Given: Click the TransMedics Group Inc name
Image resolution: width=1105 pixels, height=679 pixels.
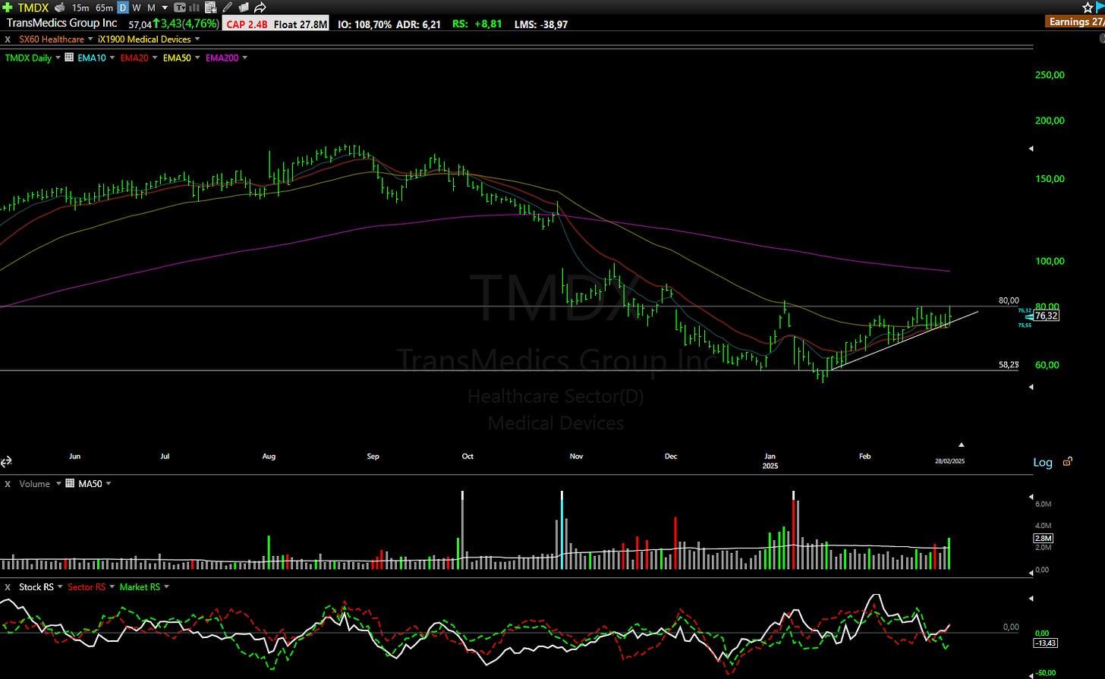Looking at the screenshot, I should (62, 24).
